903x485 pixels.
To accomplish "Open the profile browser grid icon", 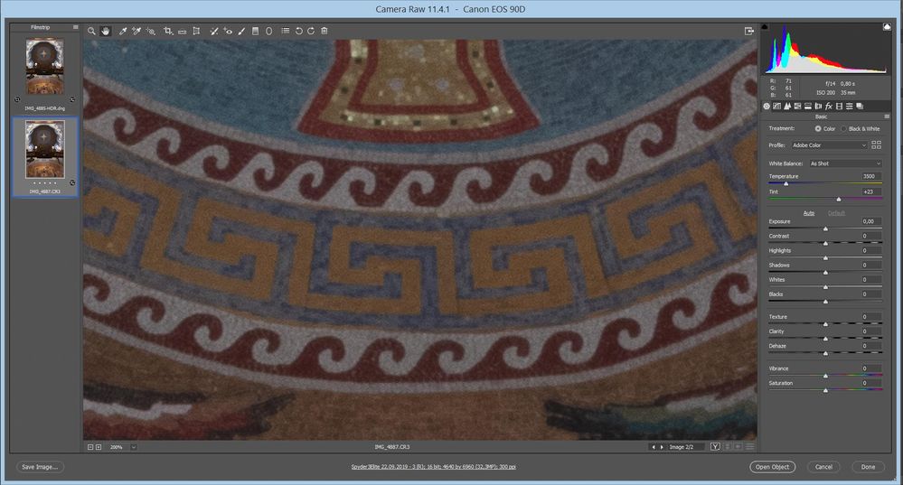I will [x=876, y=145].
